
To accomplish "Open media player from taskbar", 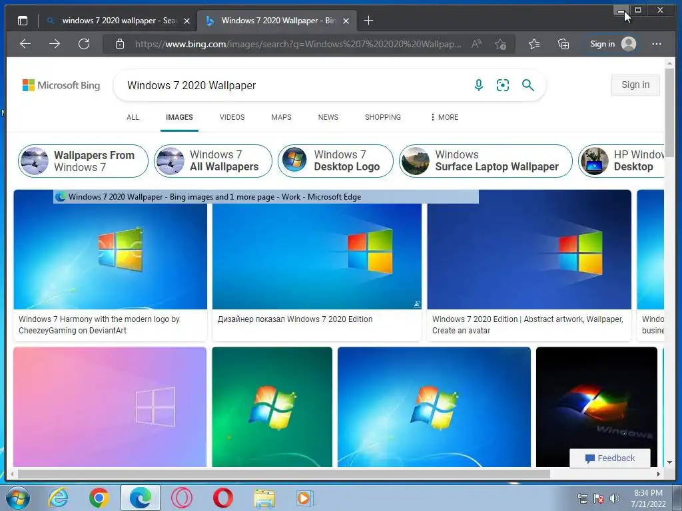I will (x=304, y=498).
